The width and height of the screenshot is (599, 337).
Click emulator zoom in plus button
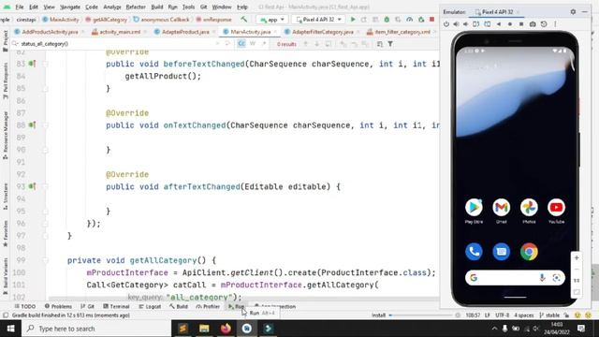pyautogui.click(x=577, y=258)
